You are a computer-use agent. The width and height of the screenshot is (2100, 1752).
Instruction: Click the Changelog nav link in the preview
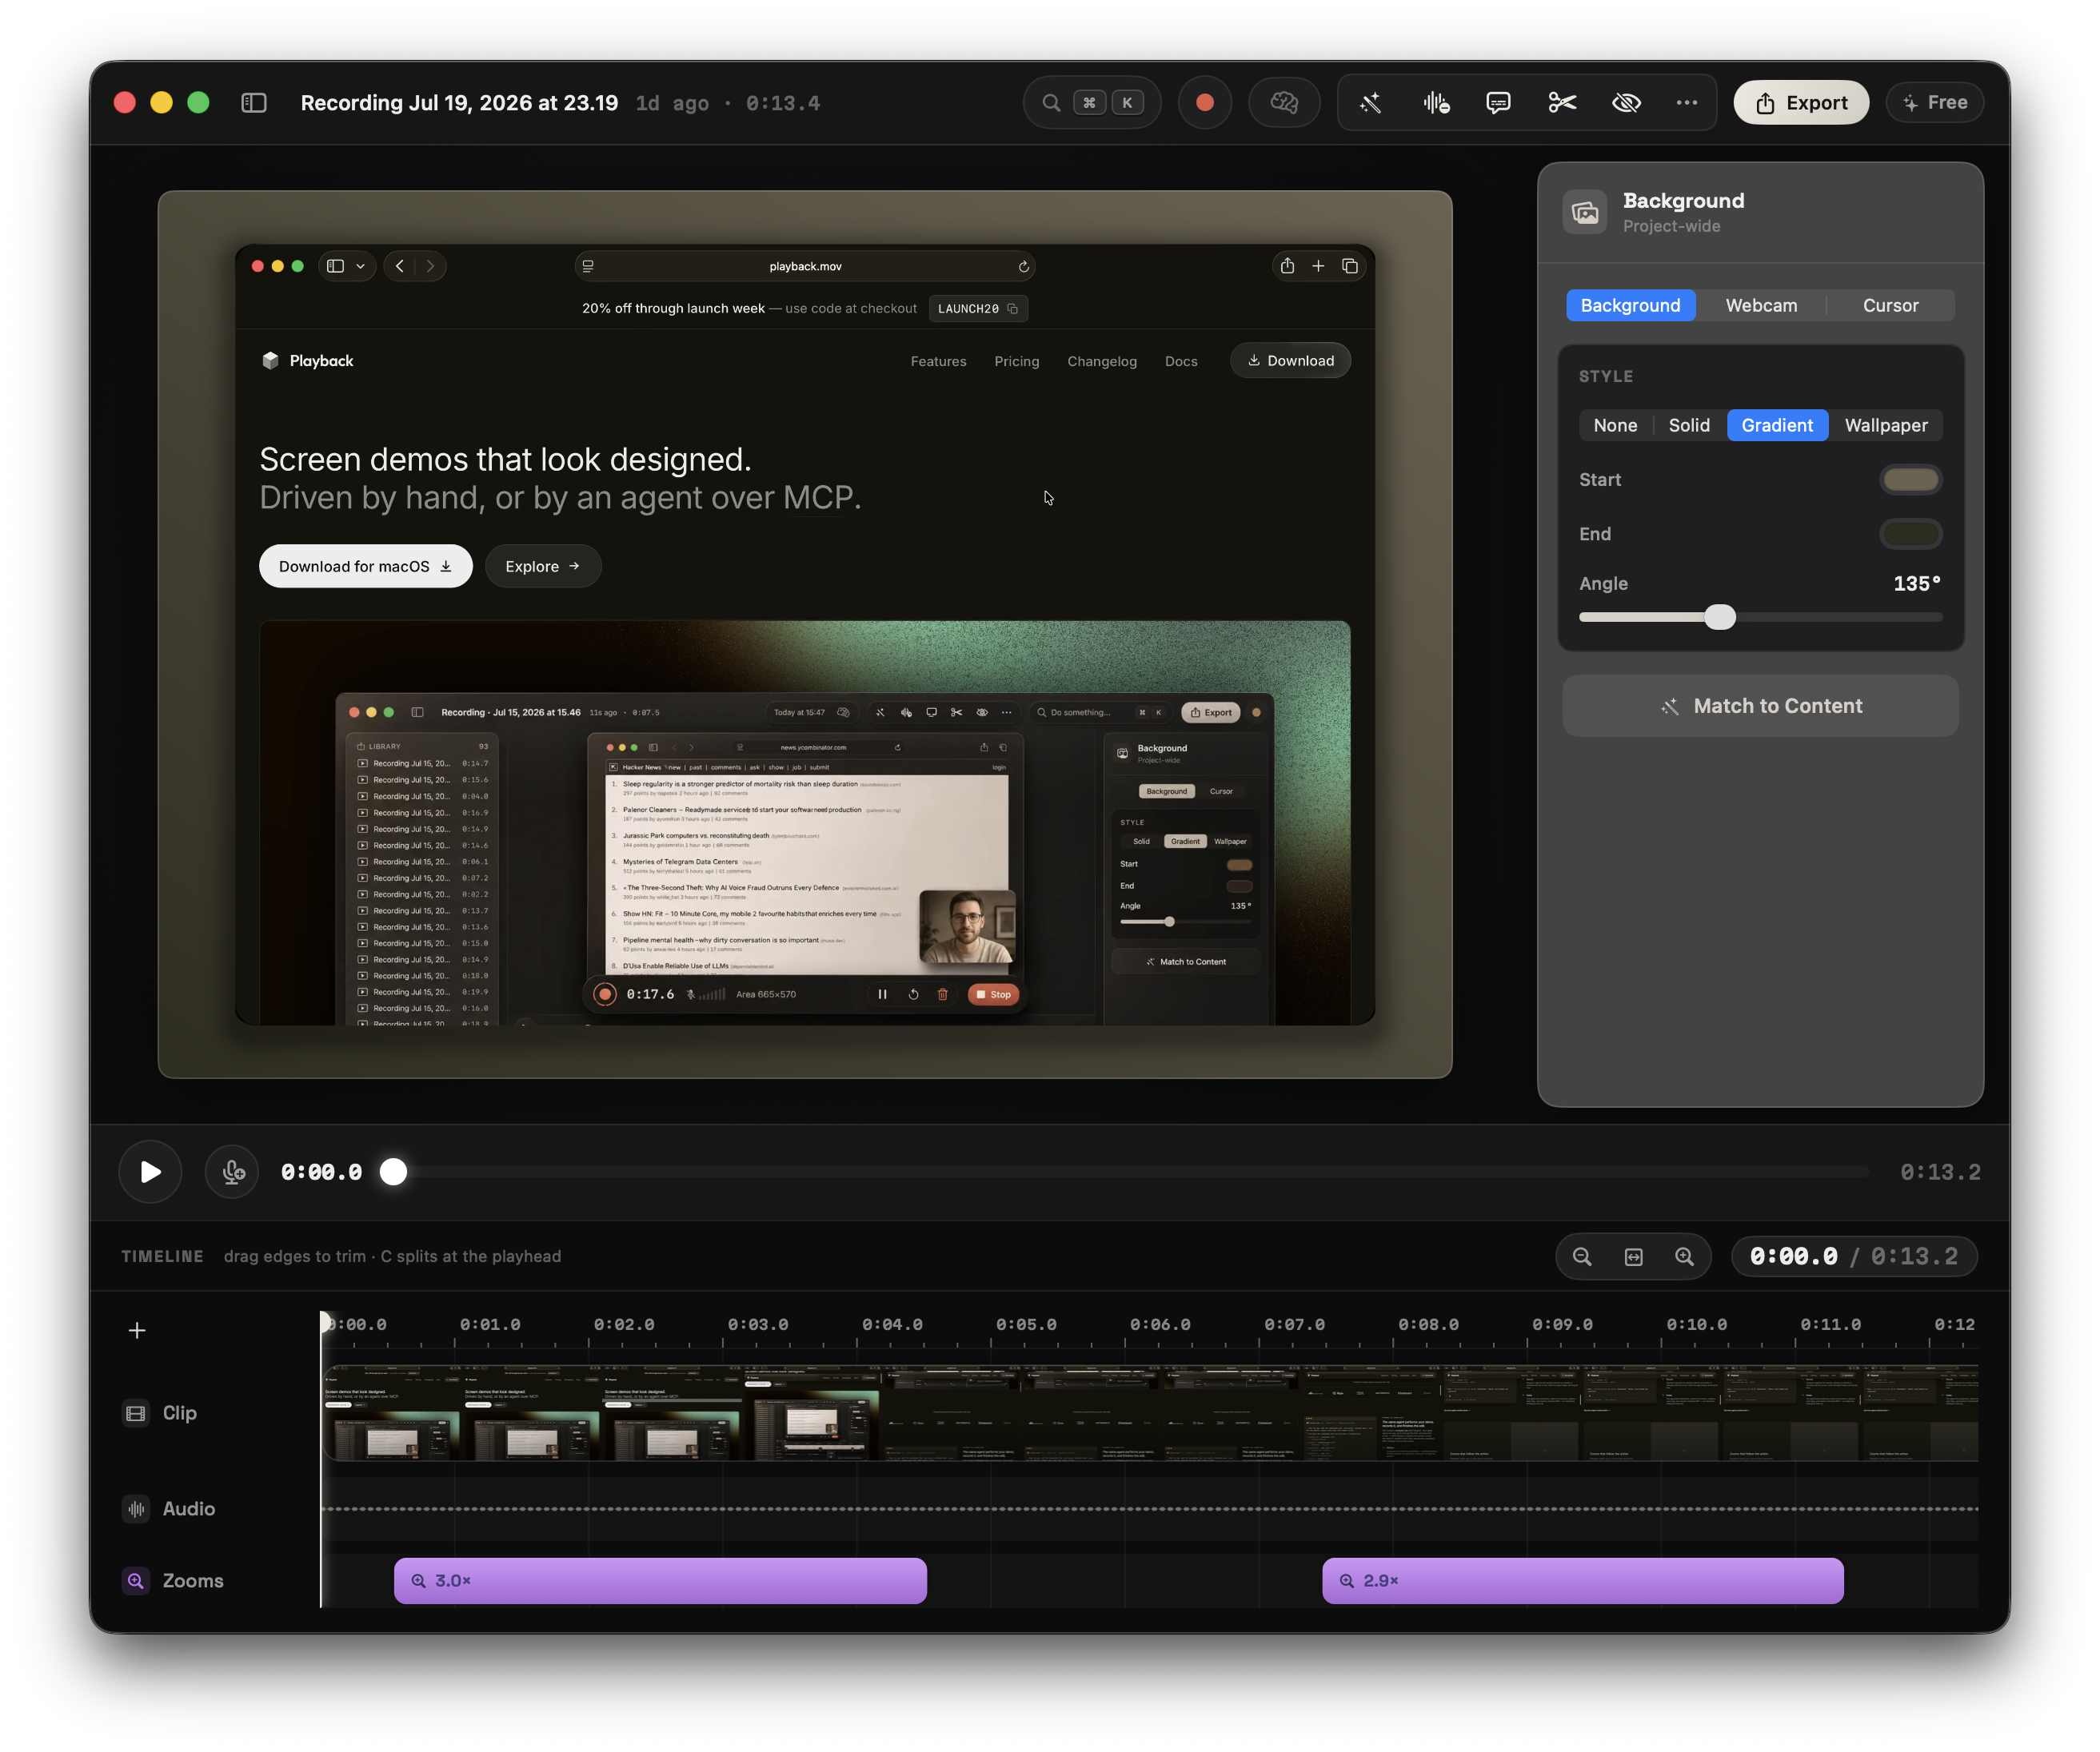pyautogui.click(x=1102, y=362)
